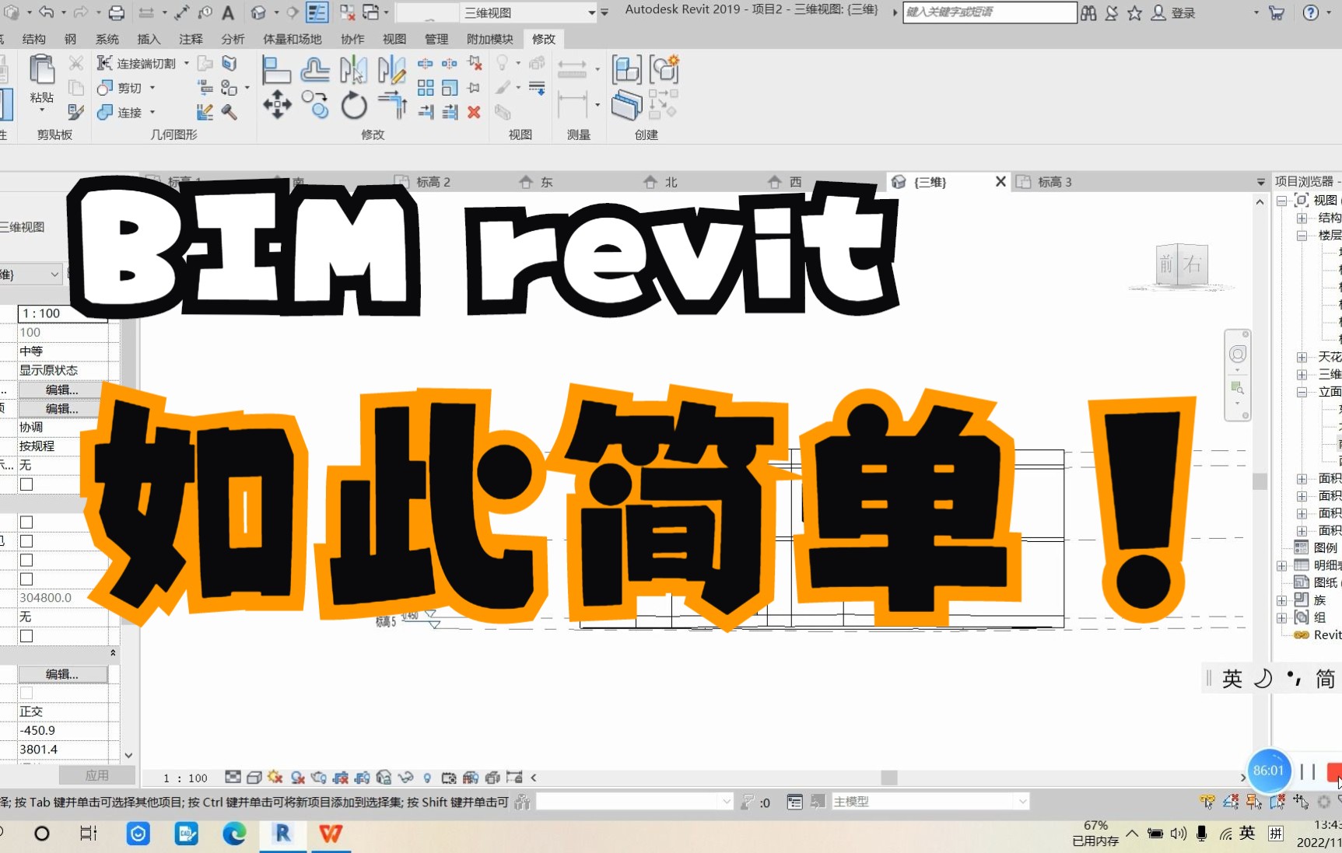The height and width of the screenshot is (853, 1342).
Task: Open the 视图 ribbon tab
Action: click(x=394, y=39)
